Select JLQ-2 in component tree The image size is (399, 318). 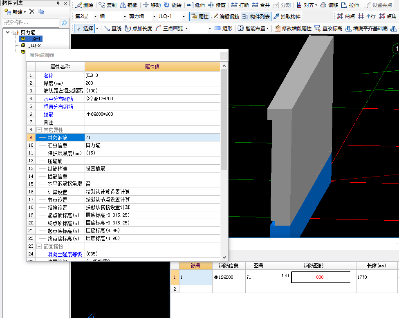(x=35, y=45)
